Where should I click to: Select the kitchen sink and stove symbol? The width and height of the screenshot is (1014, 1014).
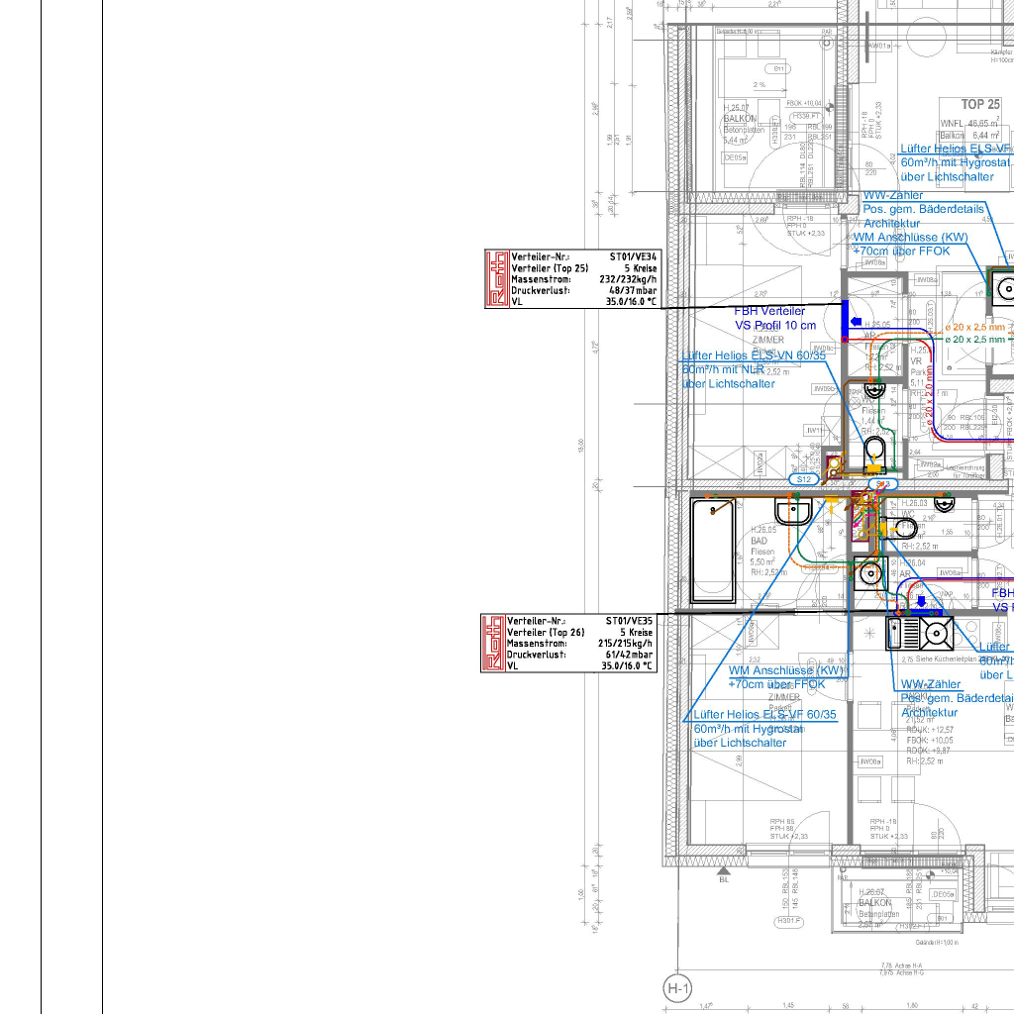(919, 632)
